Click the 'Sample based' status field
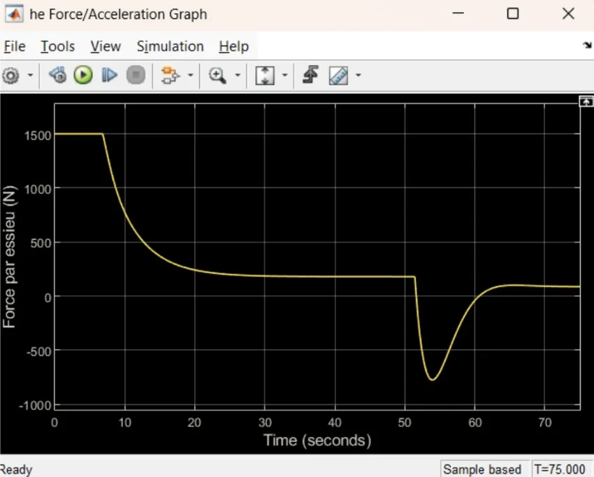The height and width of the screenshot is (477, 594). [482, 469]
